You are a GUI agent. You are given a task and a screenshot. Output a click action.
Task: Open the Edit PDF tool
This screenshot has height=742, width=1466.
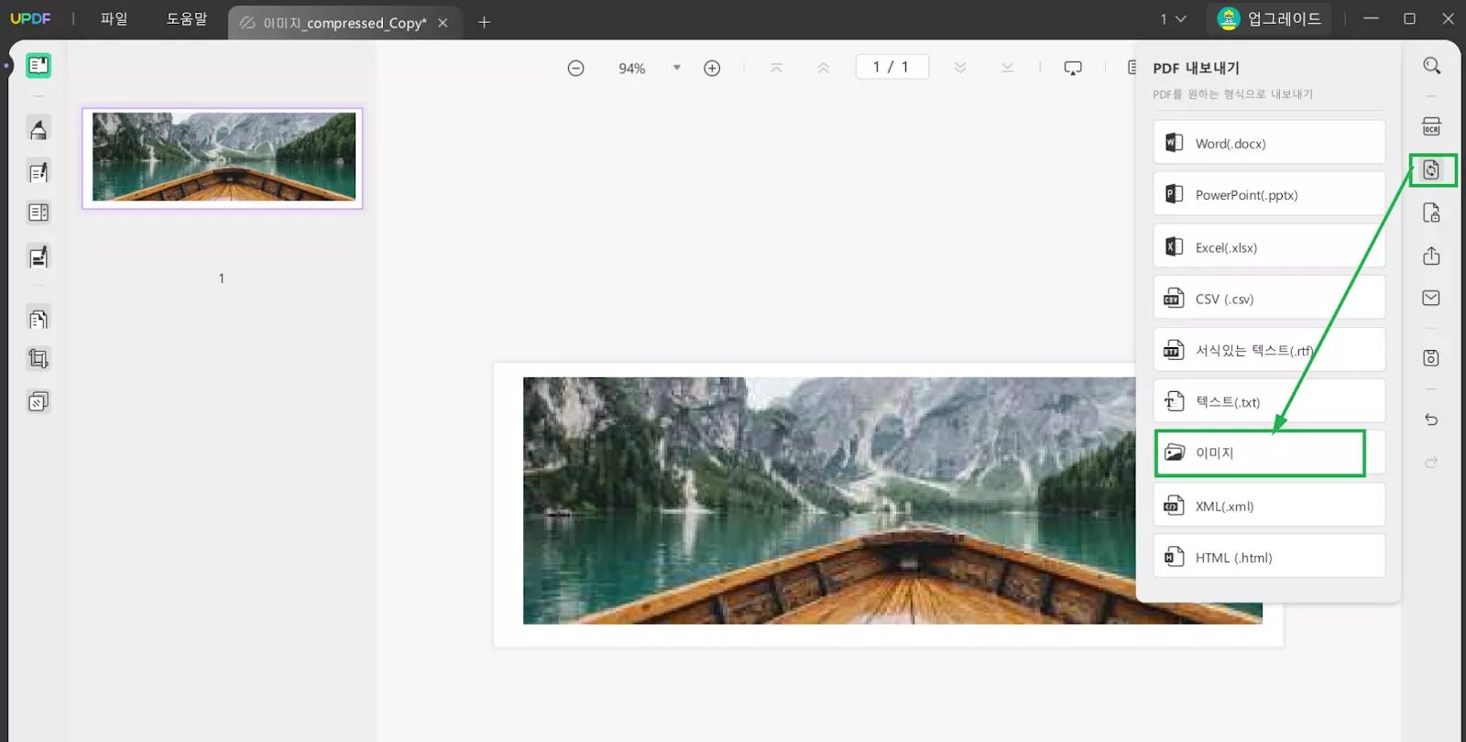38,171
